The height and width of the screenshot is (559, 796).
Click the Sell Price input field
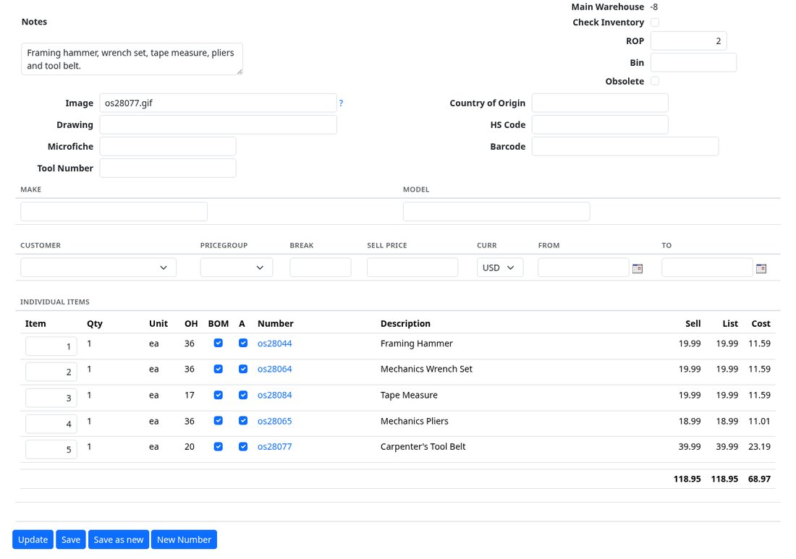[412, 268]
